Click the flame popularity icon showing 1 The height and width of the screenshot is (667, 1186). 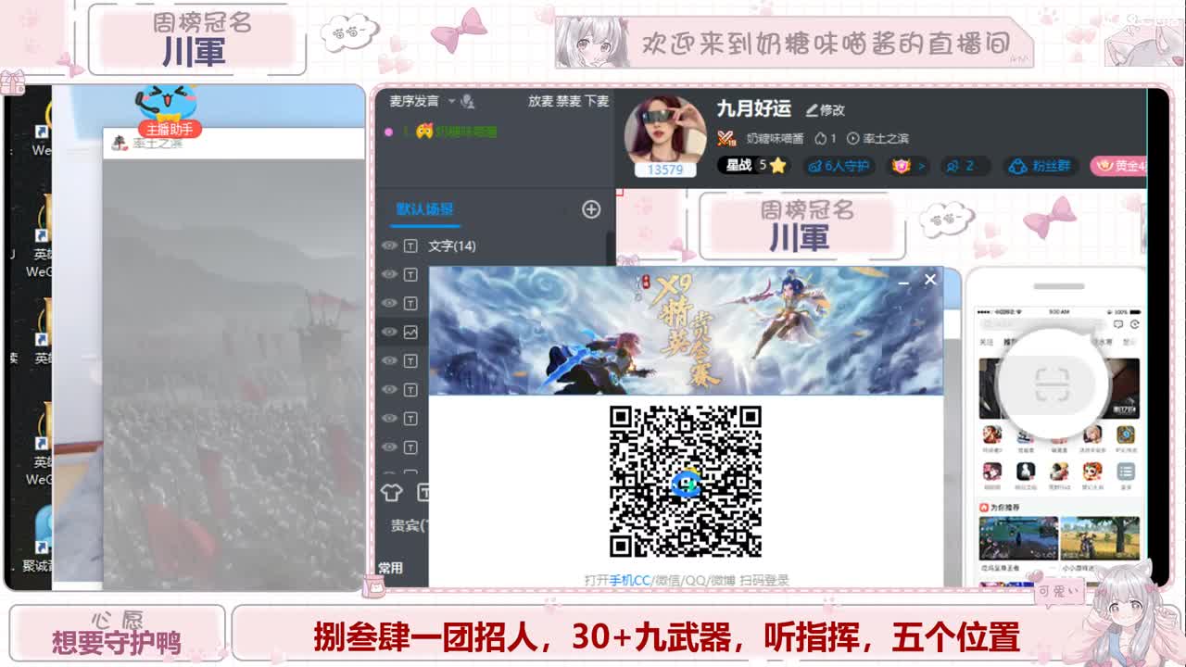[x=826, y=138]
